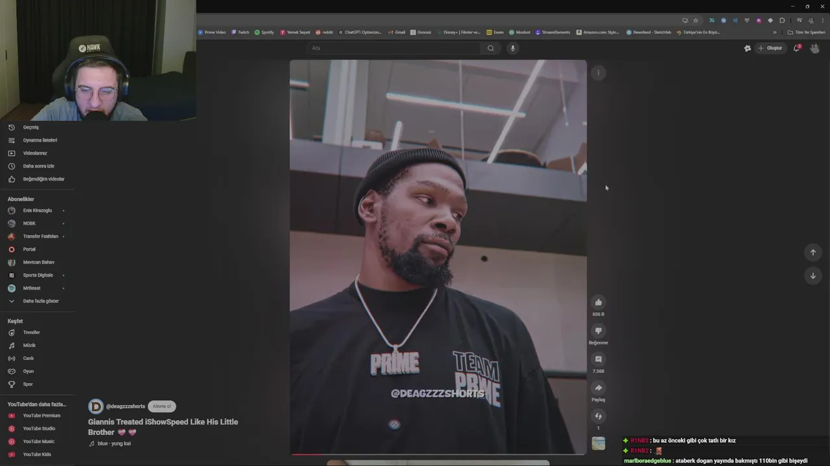Viewport: 830px width, 466px height.
Task: Open Enis Kirazoglu subscription channel
Action: point(38,210)
